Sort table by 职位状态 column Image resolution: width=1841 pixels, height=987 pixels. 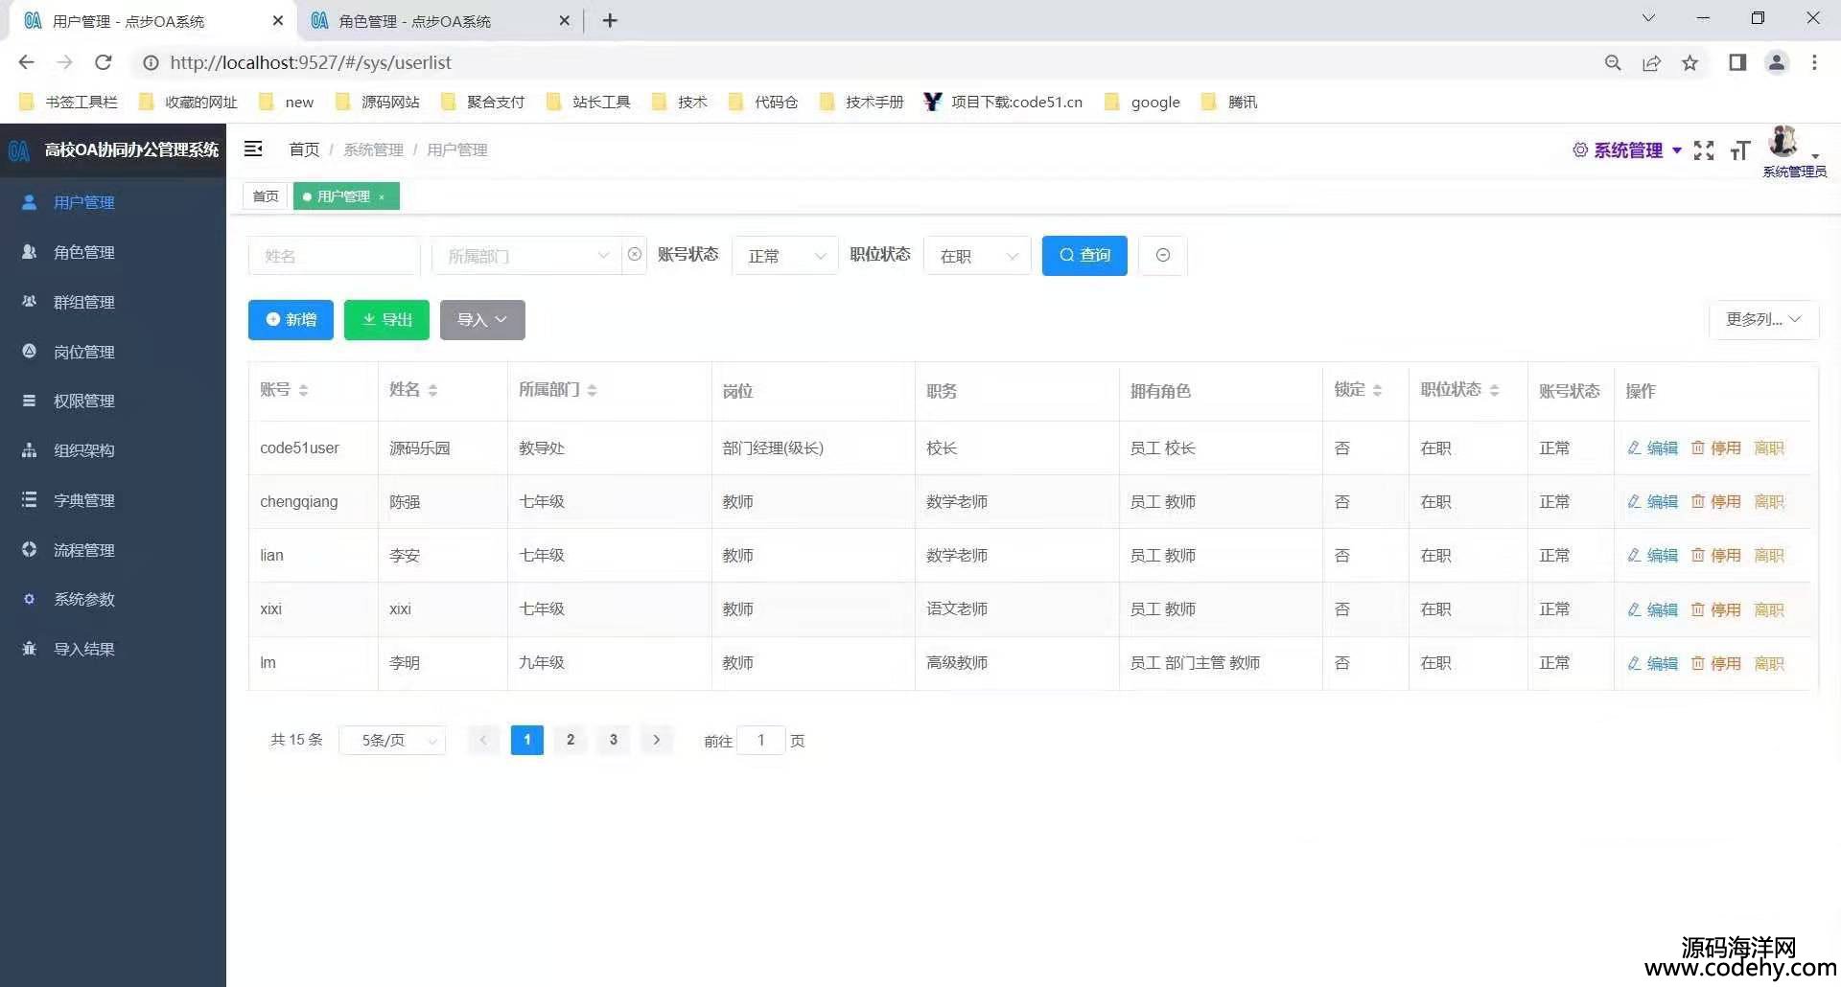[x=1494, y=390]
